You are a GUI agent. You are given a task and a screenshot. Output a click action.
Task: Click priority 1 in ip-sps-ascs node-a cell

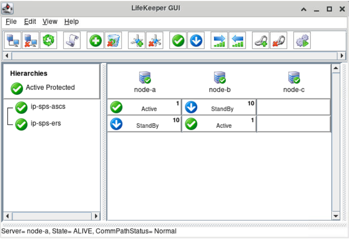tap(177, 103)
